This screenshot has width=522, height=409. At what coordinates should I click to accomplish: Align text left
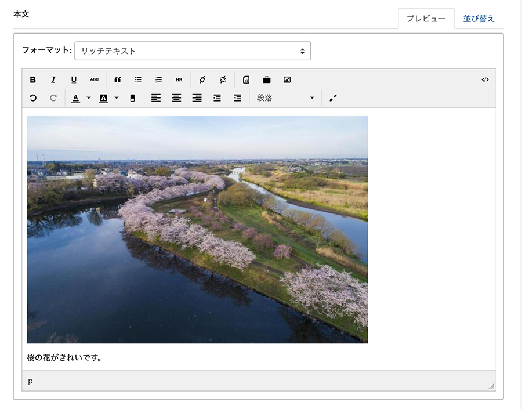click(156, 98)
